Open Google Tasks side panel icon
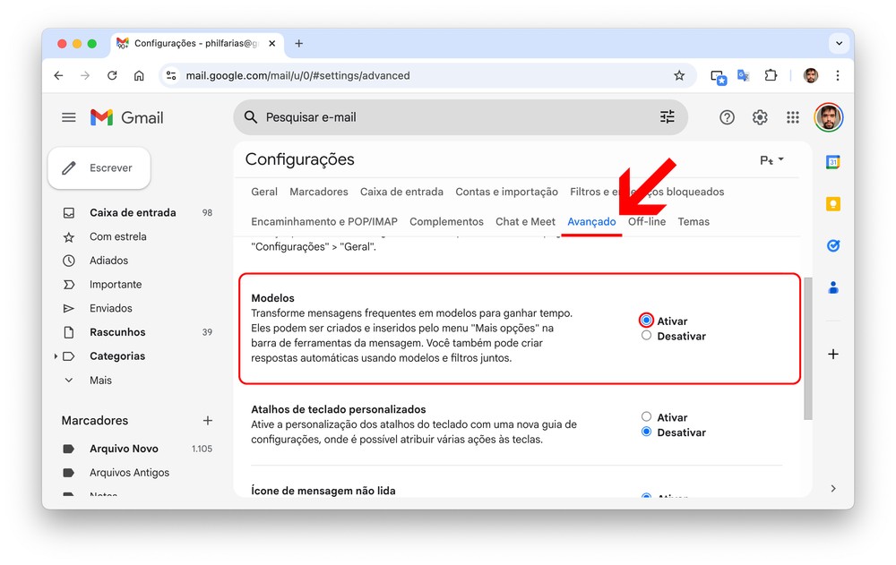This screenshot has width=896, height=565. (x=833, y=245)
